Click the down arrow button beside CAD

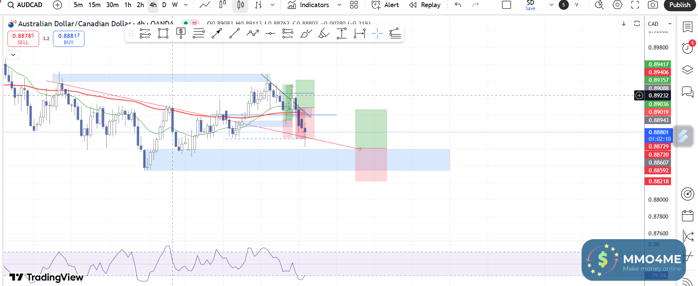coord(624,24)
